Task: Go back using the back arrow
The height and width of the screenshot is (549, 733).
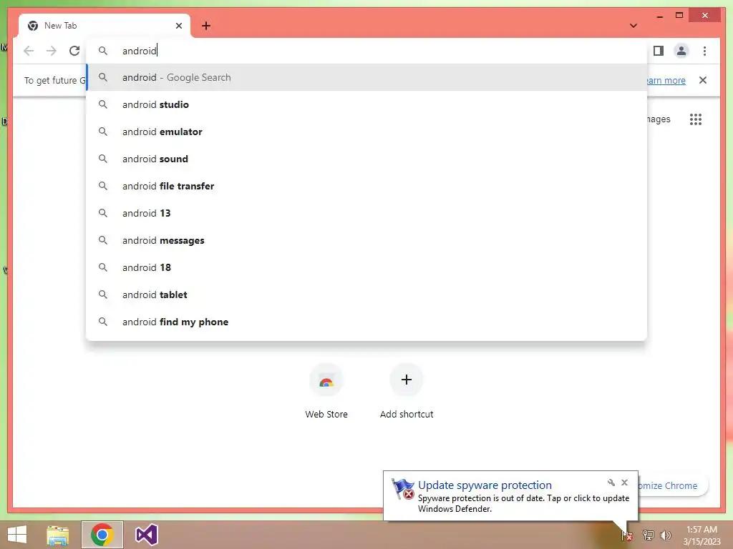Action: click(29, 51)
